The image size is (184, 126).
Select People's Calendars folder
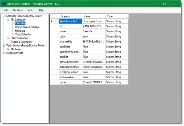point(21,42)
